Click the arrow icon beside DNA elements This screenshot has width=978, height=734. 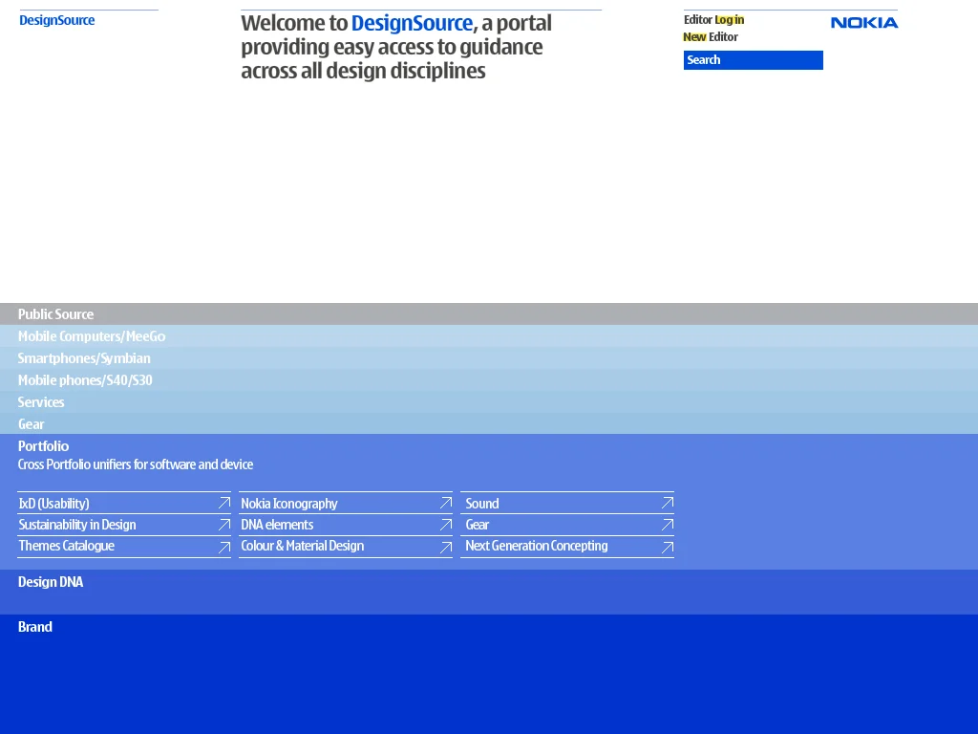pyautogui.click(x=445, y=525)
